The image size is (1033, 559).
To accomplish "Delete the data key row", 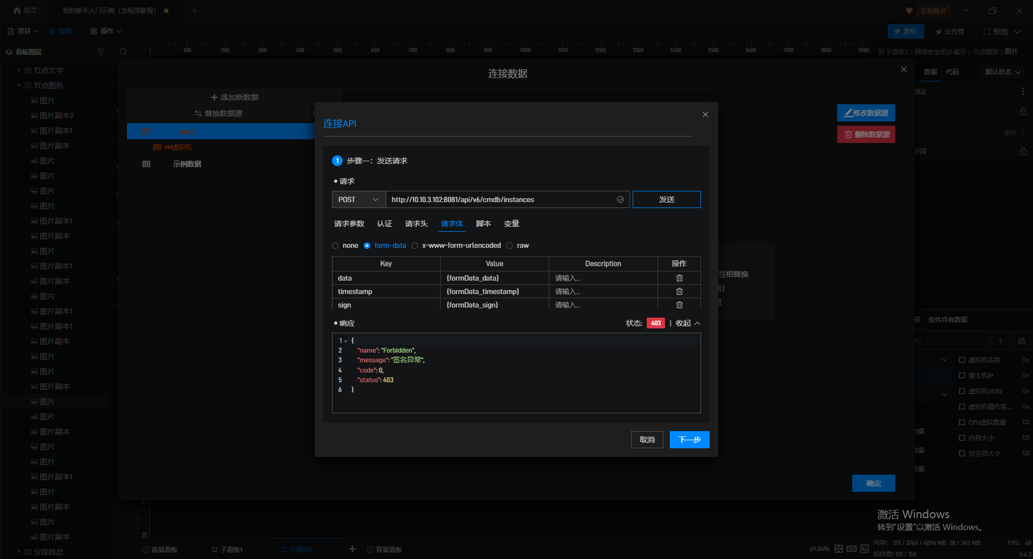I will (x=679, y=278).
